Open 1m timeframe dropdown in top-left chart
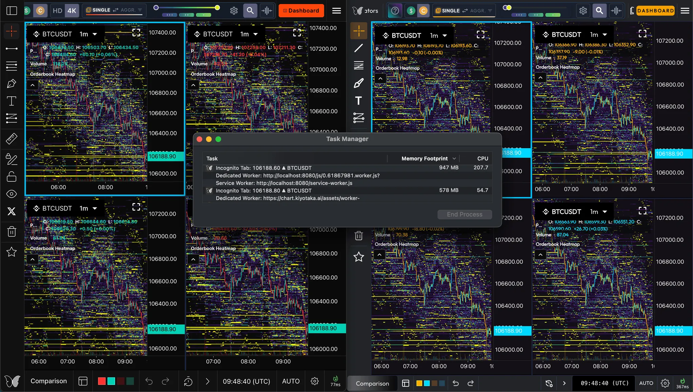This screenshot has width=693, height=392. 88,34
